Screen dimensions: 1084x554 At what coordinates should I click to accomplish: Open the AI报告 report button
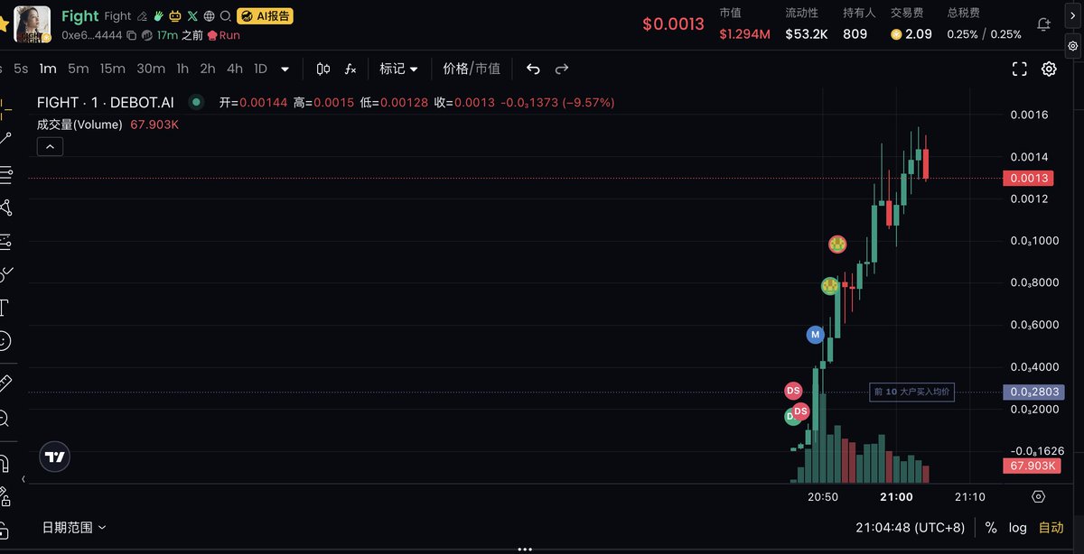(265, 16)
